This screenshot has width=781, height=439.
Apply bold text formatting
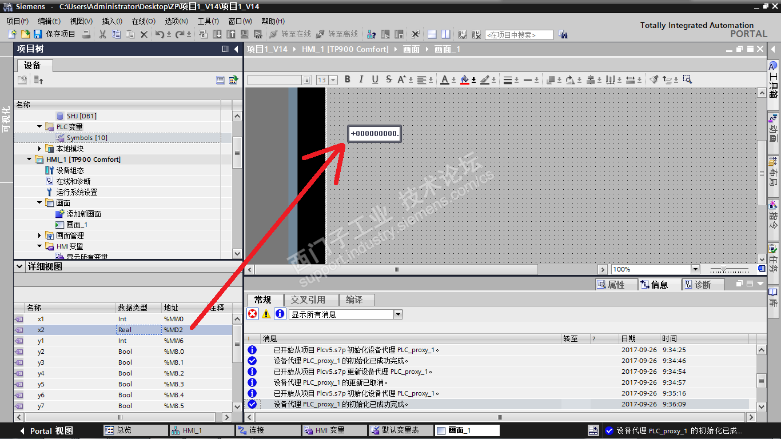tap(347, 79)
